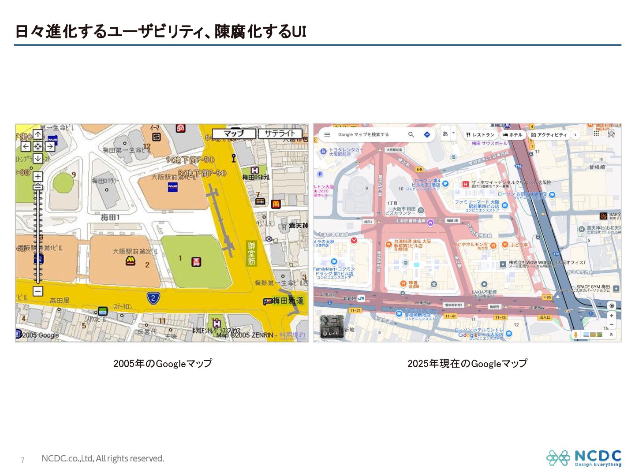Viewport: 635px width, 476px height.
Task: Click the 出入口 exit label on the 2025 map
Action: point(545,317)
